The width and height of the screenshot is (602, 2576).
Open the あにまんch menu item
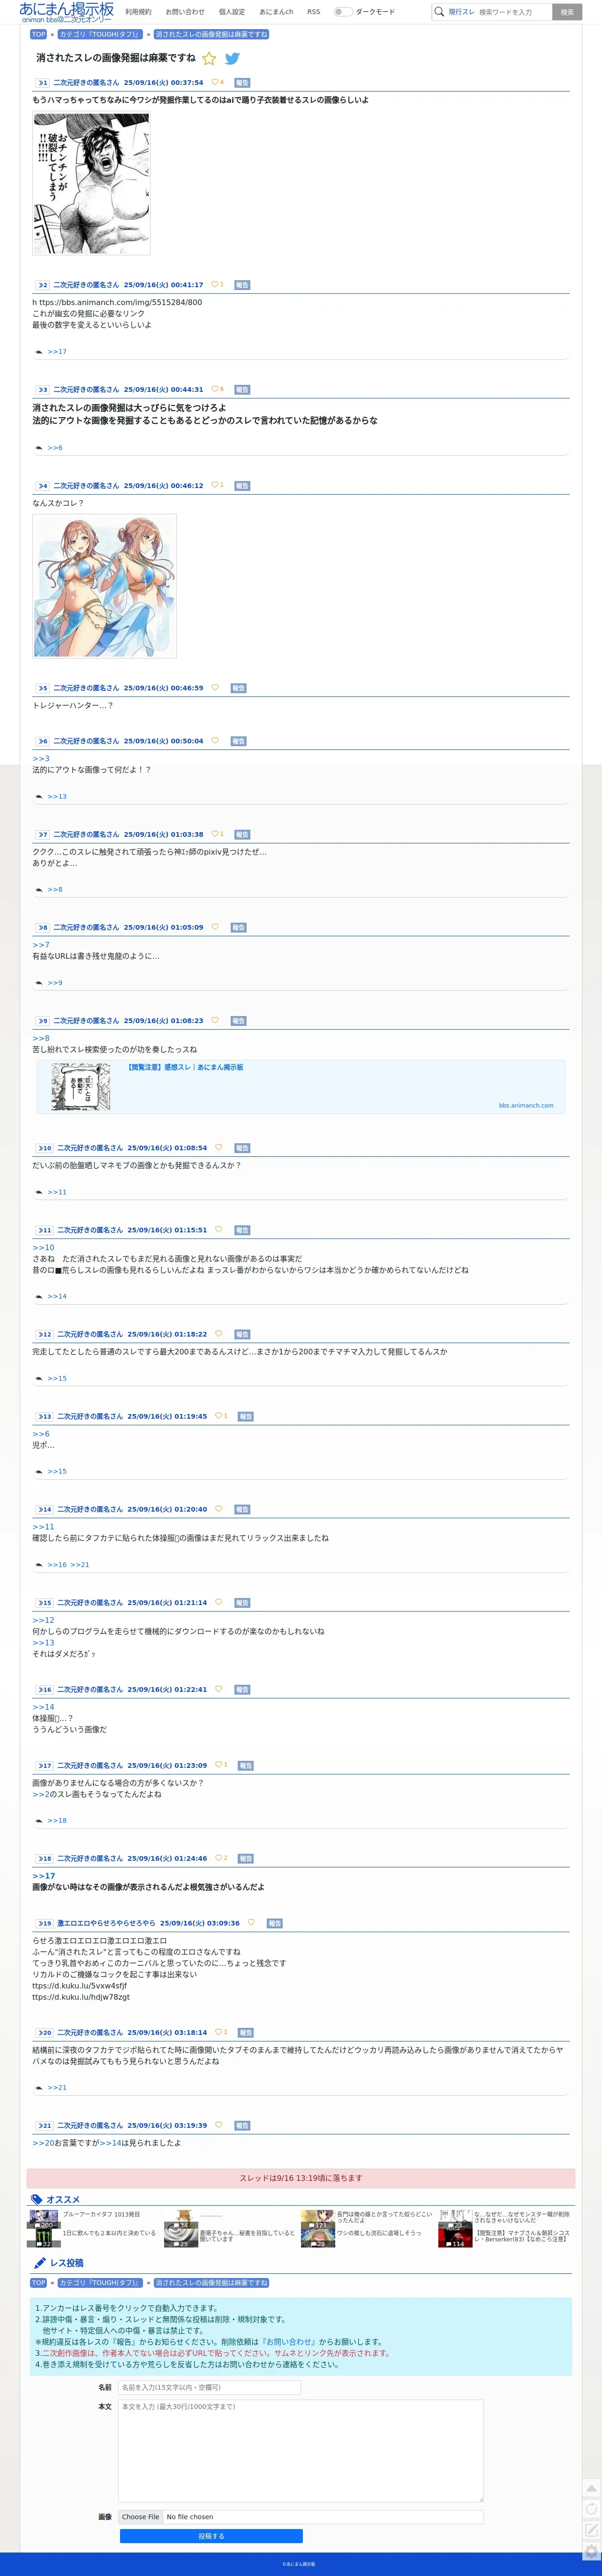click(x=277, y=12)
